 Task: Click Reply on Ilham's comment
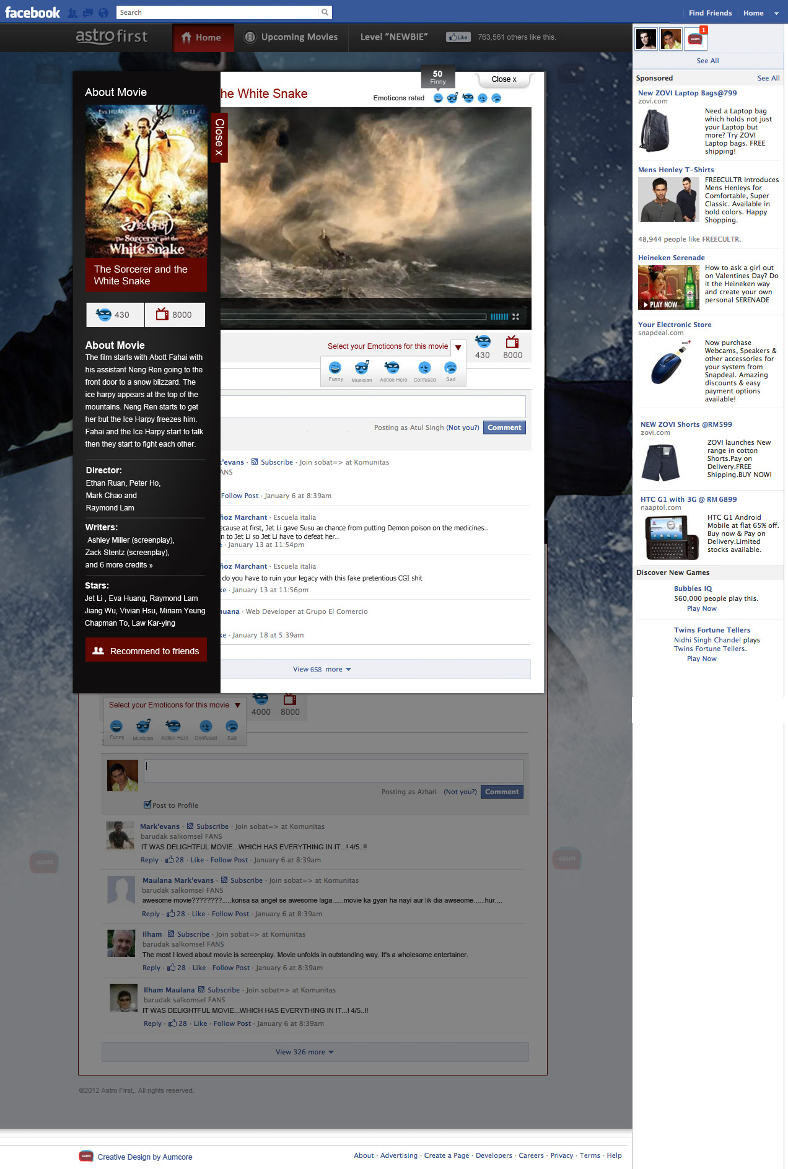coord(151,968)
